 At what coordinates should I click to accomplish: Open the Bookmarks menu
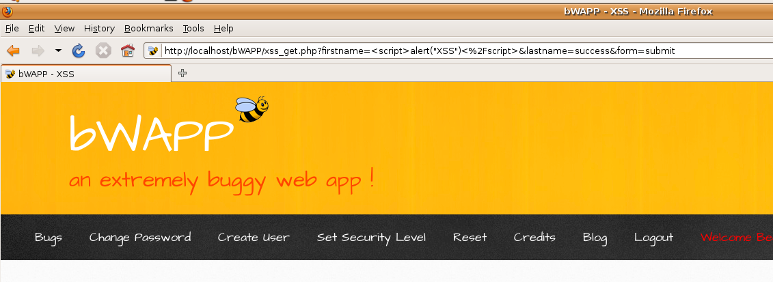(x=148, y=29)
